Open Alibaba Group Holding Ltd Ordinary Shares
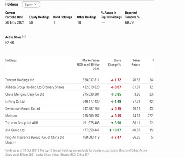The width and height of the screenshot is (185, 158). click(35, 87)
